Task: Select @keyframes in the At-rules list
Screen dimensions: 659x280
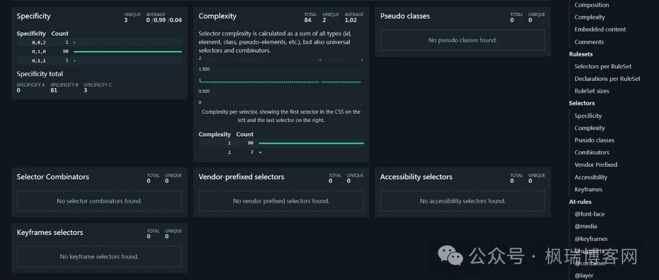Action: pyautogui.click(x=591, y=239)
